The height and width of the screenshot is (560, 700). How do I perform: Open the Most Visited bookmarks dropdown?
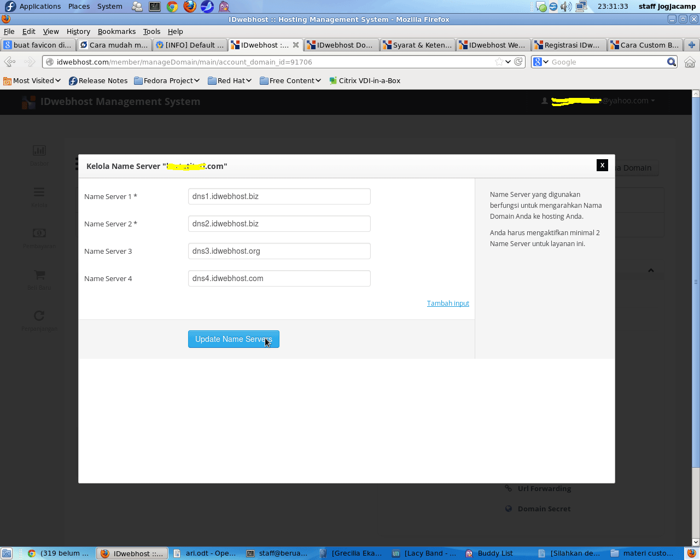click(32, 80)
